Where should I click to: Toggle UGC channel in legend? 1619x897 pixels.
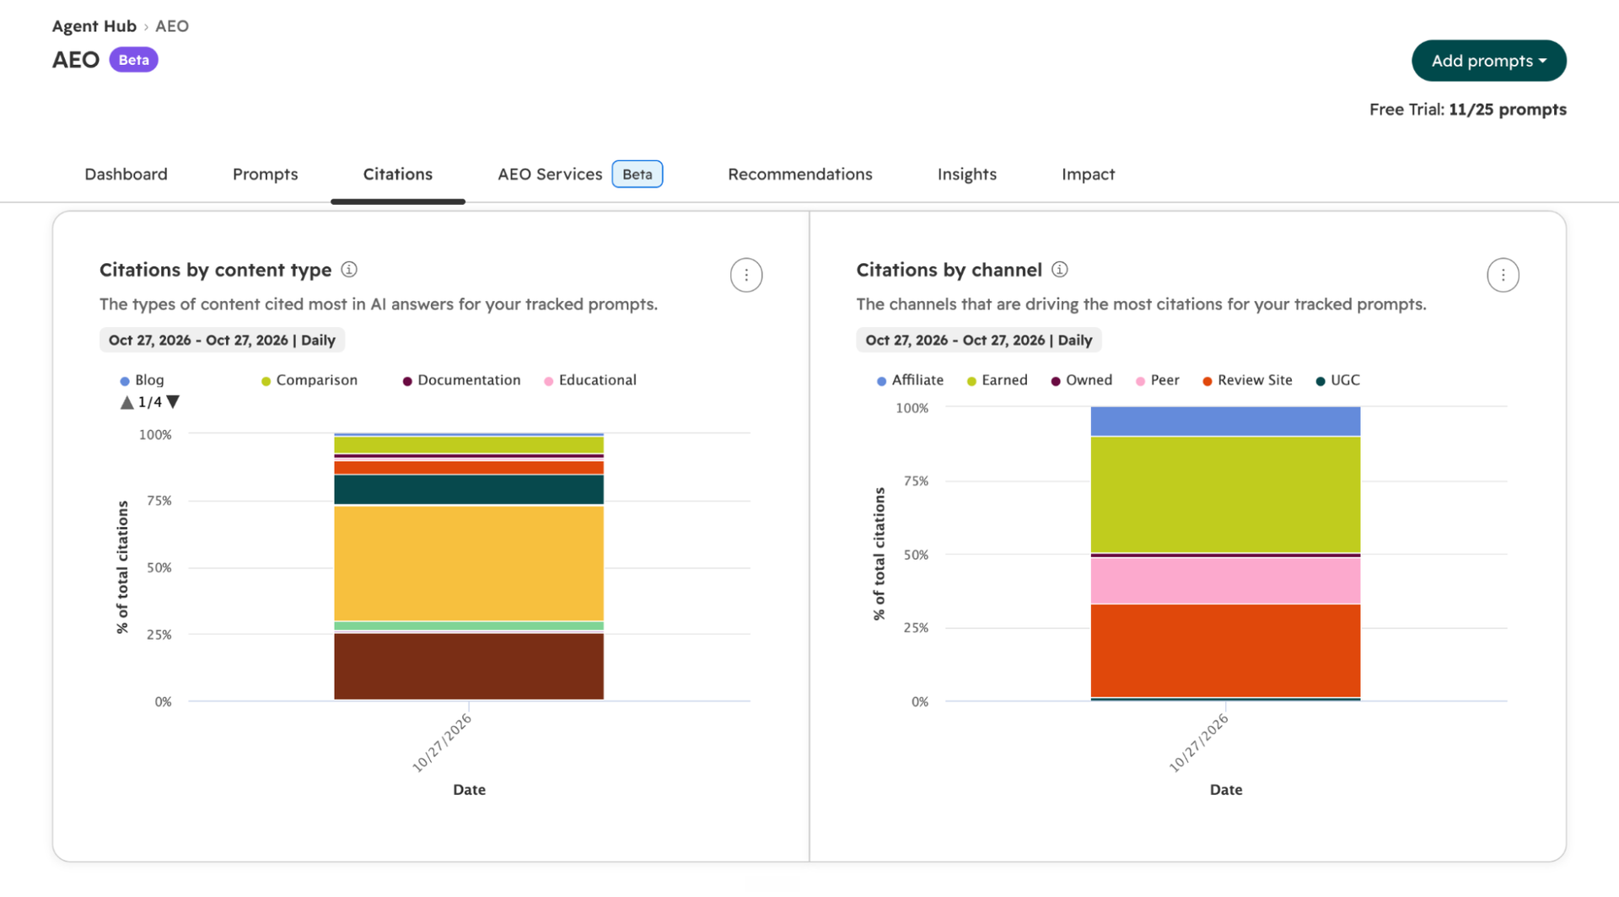(x=1338, y=380)
